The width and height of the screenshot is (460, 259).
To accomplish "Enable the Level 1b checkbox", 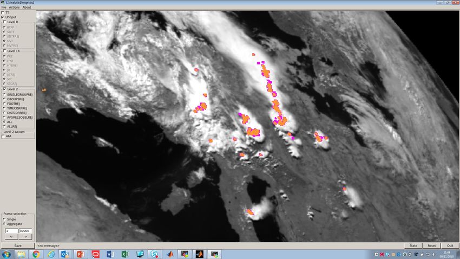I will tap(4, 51).
